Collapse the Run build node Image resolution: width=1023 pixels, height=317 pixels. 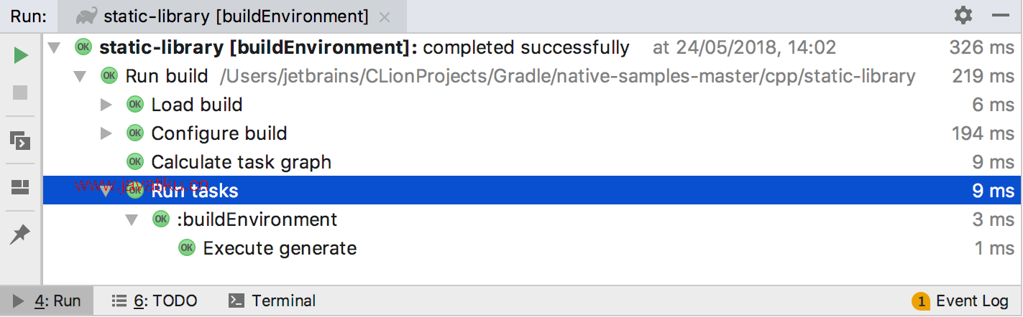click(80, 76)
